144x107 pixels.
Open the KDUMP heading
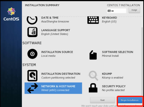point(107,74)
